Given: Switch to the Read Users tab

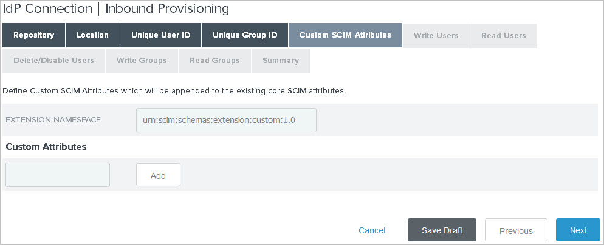Looking at the screenshot, I should click(x=503, y=35).
